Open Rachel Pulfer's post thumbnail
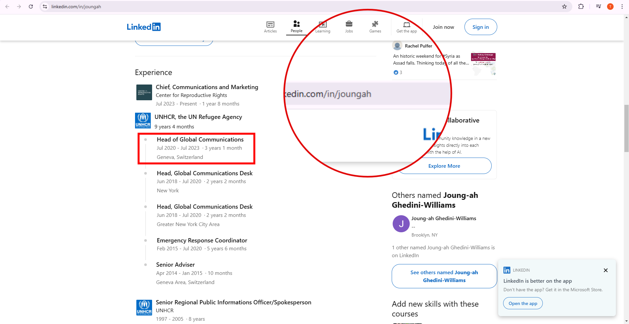The image size is (629, 324). [483, 65]
